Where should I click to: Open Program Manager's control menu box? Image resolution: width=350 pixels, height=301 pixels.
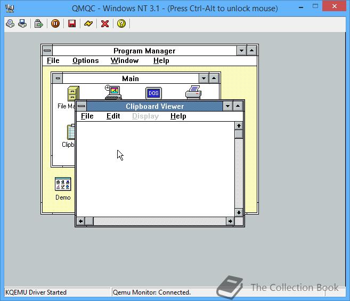[x=47, y=51]
